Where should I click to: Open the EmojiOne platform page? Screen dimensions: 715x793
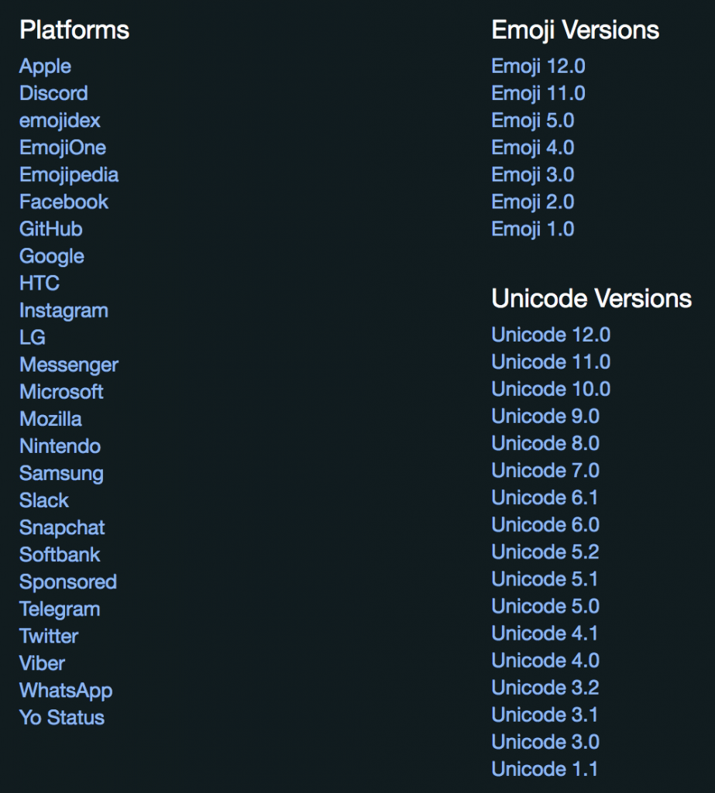pyautogui.click(x=63, y=147)
